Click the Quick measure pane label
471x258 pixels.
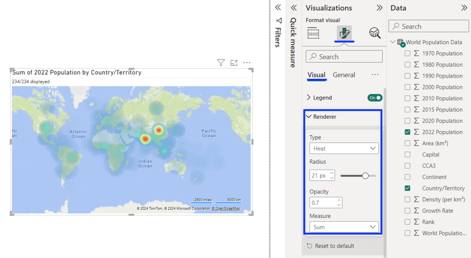point(293,42)
